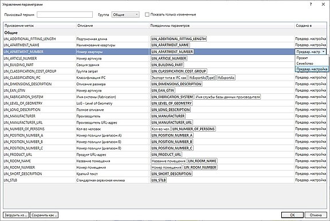Click description 'Группа затрат'

click(x=87, y=71)
